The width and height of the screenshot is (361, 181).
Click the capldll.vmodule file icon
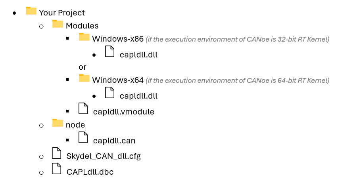(83, 109)
